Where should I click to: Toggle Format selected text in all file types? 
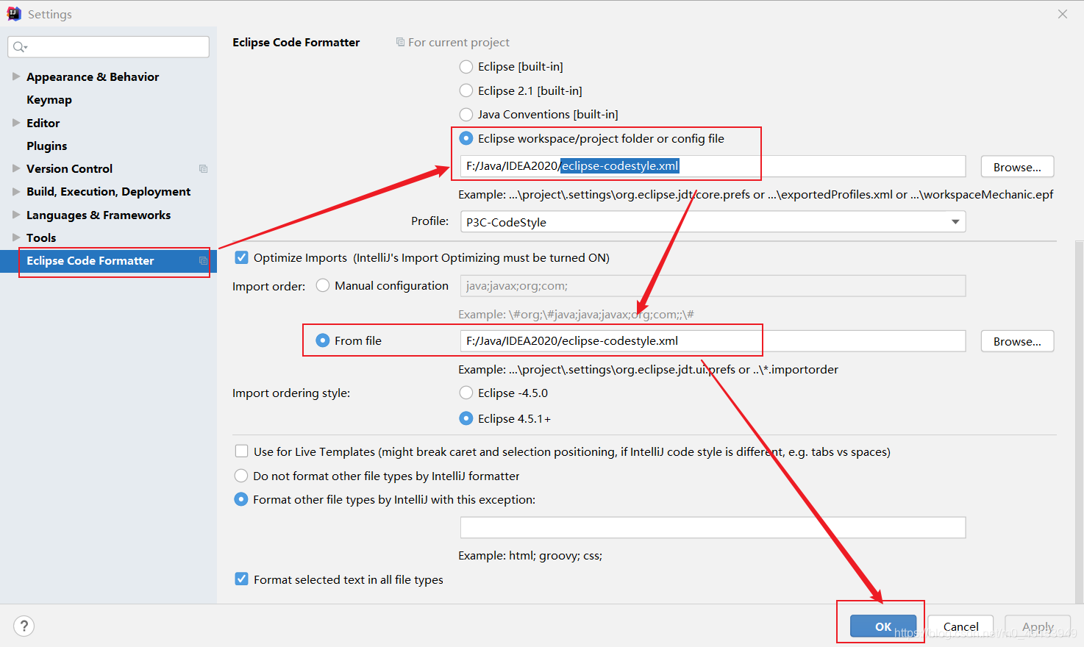point(241,579)
